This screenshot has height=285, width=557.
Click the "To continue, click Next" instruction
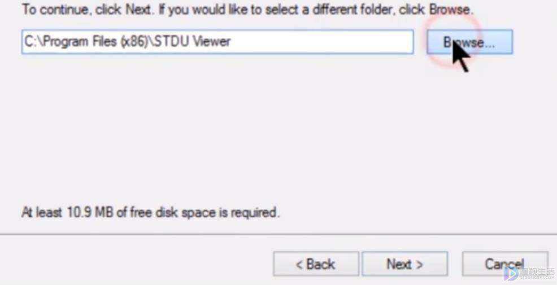pos(86,9)
